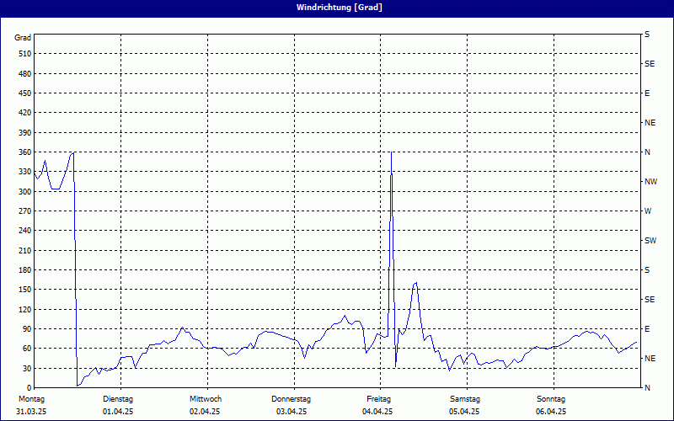Click the chart title Windrichtung [Grad]
Screen dimensions: 674x421
coord(340,8)
